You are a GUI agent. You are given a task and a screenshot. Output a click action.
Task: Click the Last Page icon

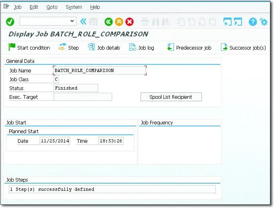click(212, 22)
